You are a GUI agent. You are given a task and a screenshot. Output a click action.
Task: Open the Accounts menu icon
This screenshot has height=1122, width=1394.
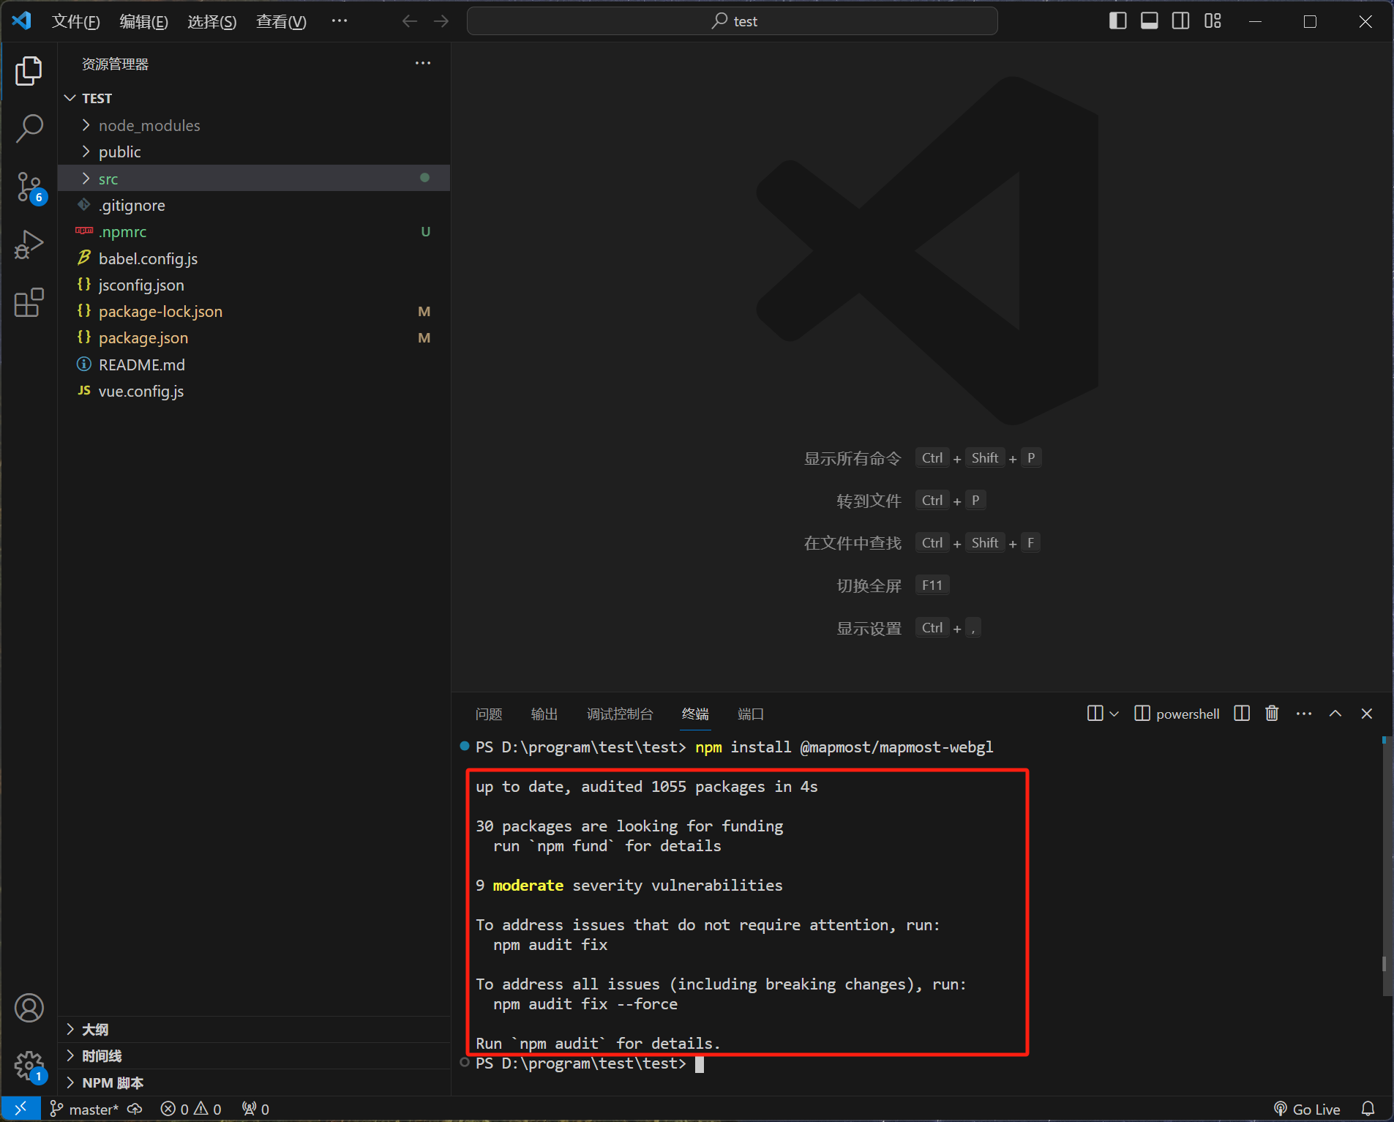(29, 1008)
